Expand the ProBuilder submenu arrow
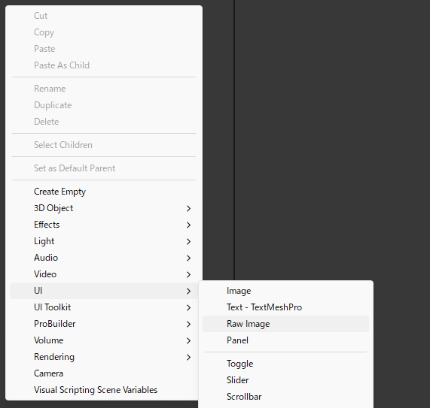Viewport: 430px width, 408px height. coord(188,325)
